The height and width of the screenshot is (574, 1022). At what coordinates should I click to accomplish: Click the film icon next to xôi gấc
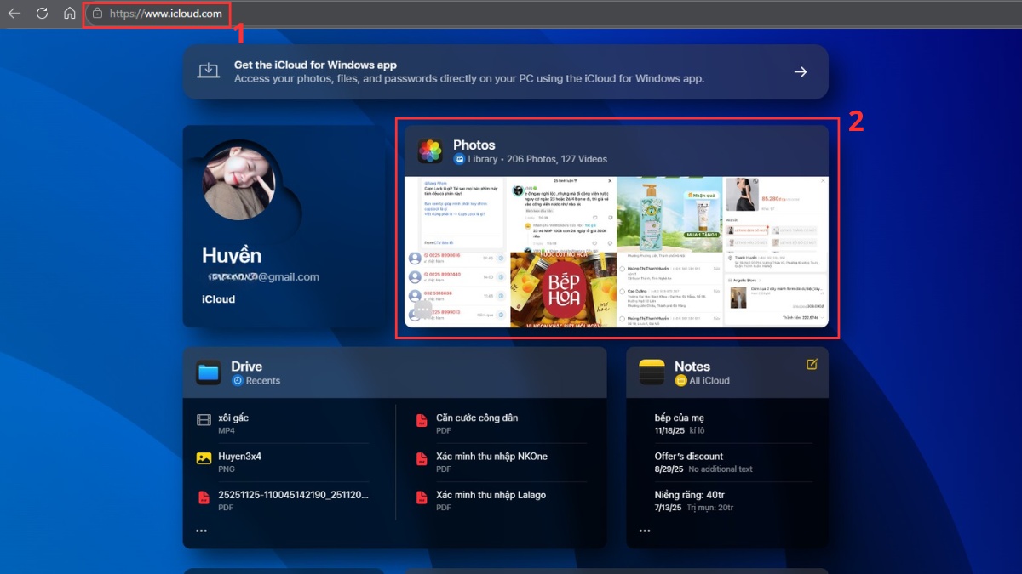(204, 420)
